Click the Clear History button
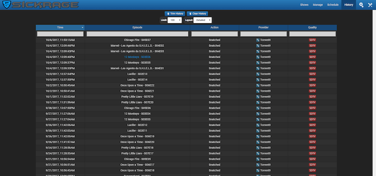Viewport: 376px width, 176px height. click(197, 14)
